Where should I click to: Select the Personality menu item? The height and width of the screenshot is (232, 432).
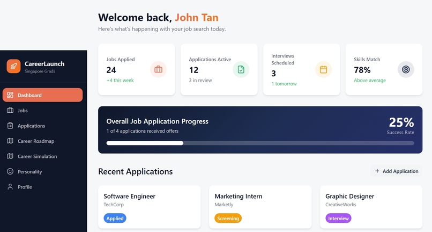point(42,171)
